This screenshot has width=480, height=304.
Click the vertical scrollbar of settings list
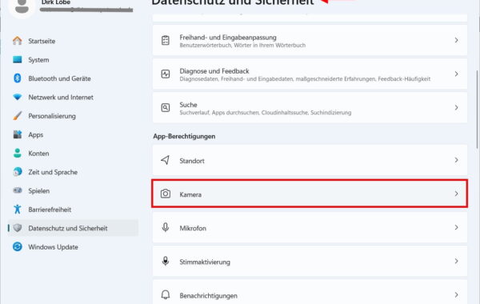click(477, 109)
